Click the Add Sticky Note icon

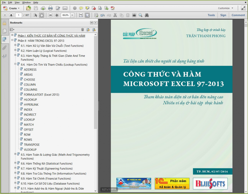[x=81, y=8]
